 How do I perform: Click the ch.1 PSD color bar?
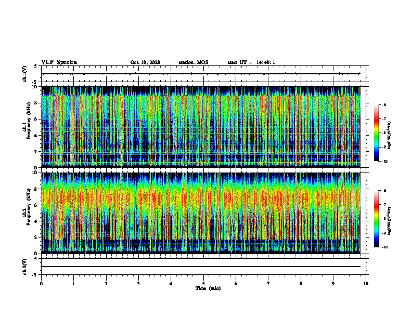[x=377, y=133]
